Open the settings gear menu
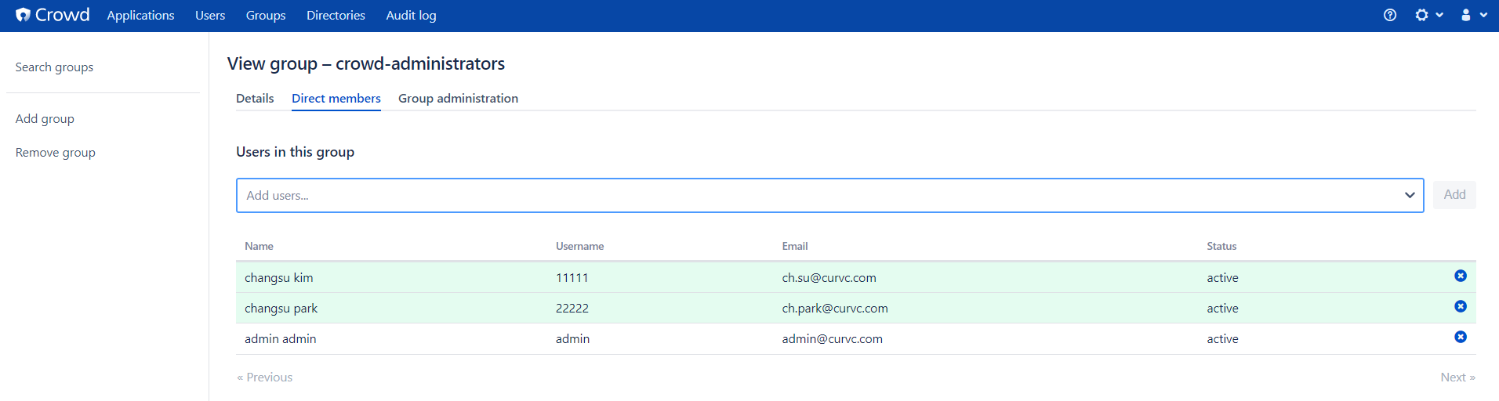This screenshot has width=1499, height=401. coord(1428,15)
